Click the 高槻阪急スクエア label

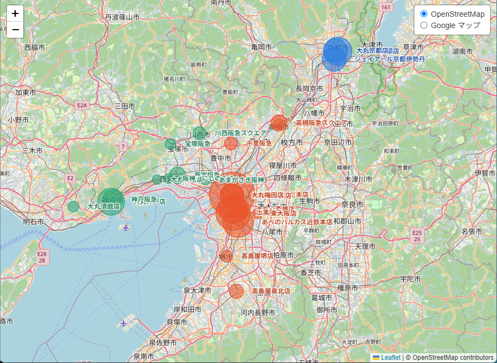point(322,123)
